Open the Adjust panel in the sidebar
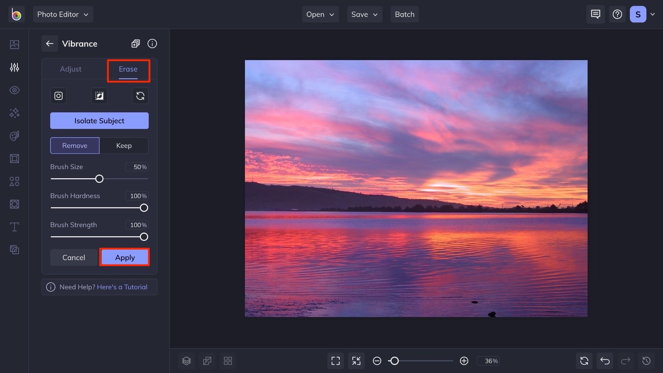This screenshot has height=373, width=663. click(x=14, y=67)
